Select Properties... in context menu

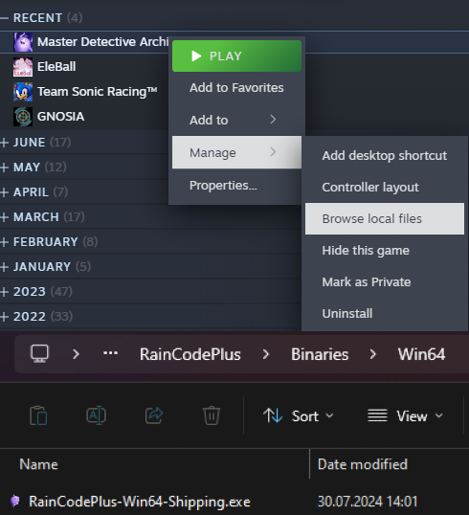236,186
